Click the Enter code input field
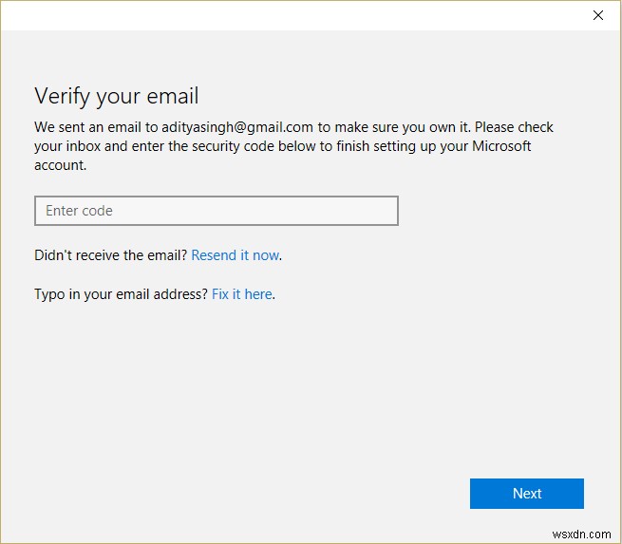This screenshot has height=544, width=622. tap(217, 211)
